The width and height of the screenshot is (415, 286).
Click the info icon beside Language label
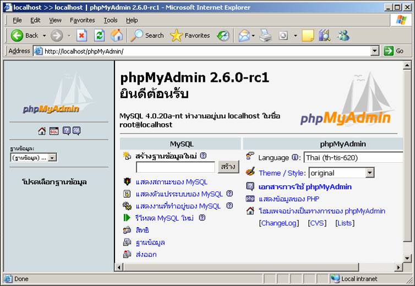coord(295,157)
